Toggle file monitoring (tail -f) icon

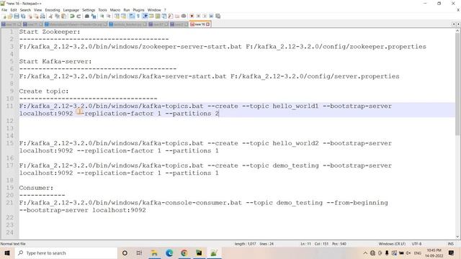tap(184, 16)
